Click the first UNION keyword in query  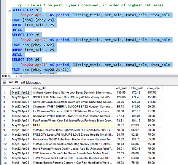(17, 30)
